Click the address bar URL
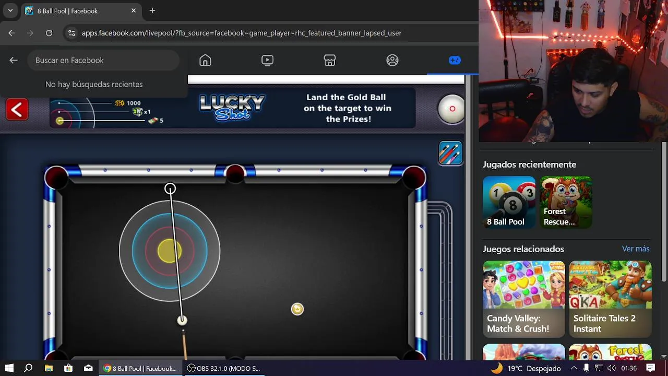The height and width of the screenshot is (376, 668). [x=242, y=33]
